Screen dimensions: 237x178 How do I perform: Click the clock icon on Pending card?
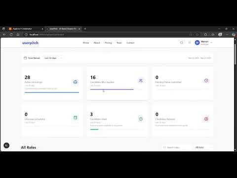click(206, 81)
